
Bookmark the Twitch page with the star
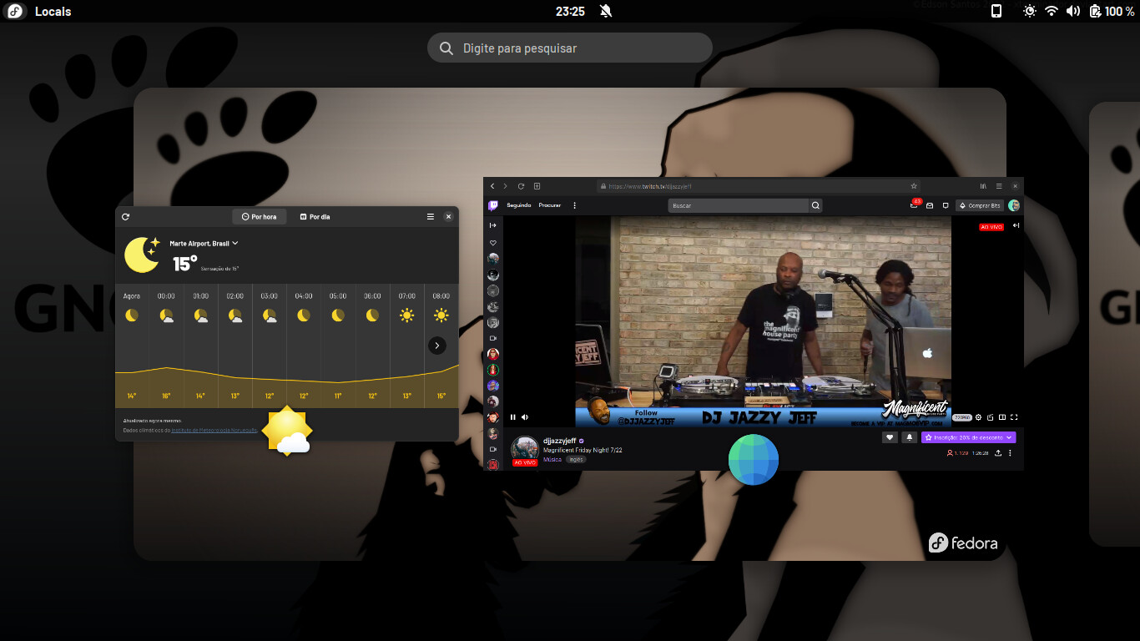point(914,186)
